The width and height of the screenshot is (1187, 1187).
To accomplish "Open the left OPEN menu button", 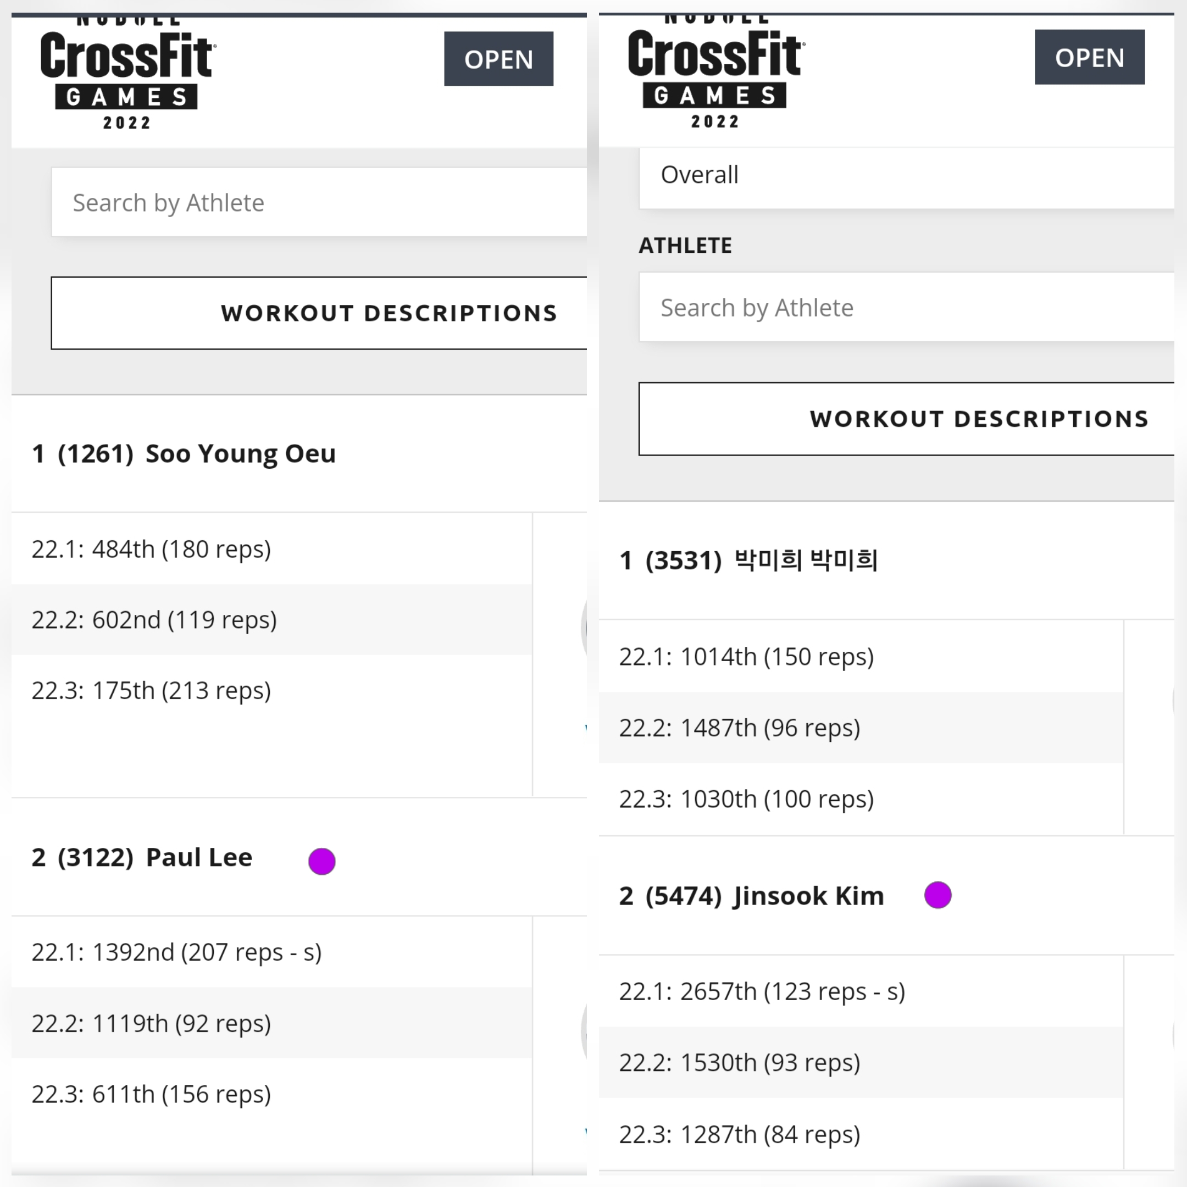I will click(x=498, y=59).
